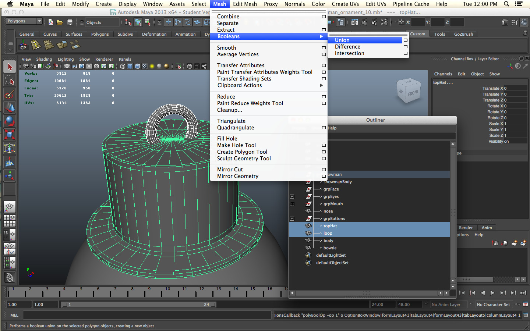Open the character set dropdown arrow
The height and width of the screenshot is (331, 530).
click(471, 304)
